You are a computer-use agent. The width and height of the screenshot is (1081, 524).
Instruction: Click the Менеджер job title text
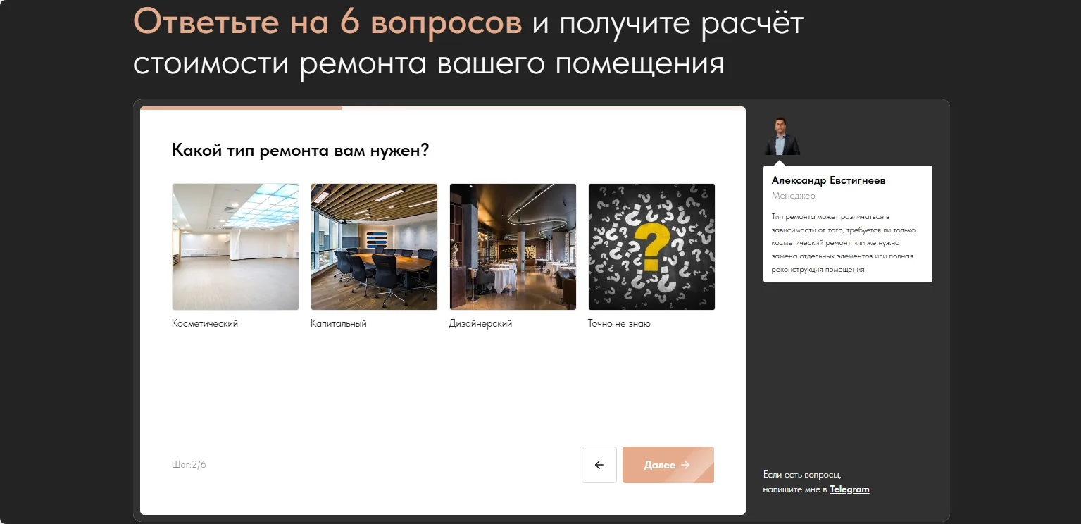[794, 196]
